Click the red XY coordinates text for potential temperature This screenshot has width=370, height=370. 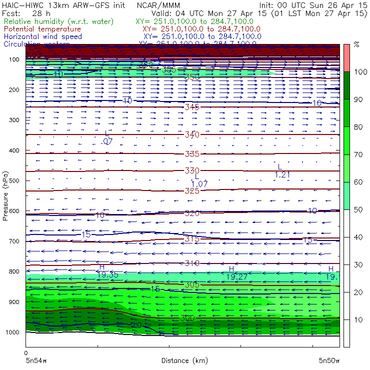pyautogui.click(x=201, y=29)
